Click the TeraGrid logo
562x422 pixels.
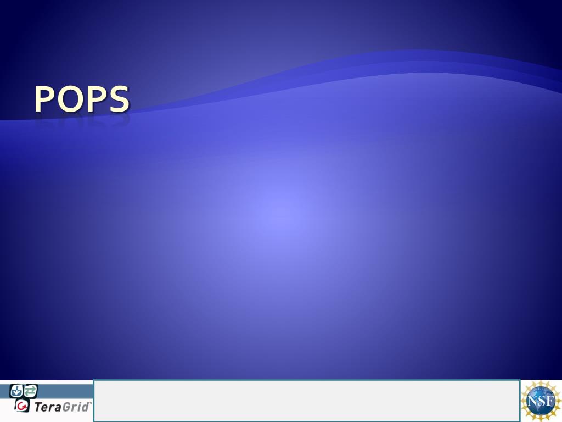coord(50,398)
